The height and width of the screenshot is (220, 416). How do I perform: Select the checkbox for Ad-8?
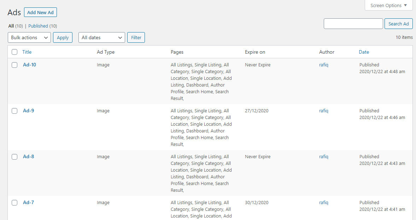tap(14, 157)
